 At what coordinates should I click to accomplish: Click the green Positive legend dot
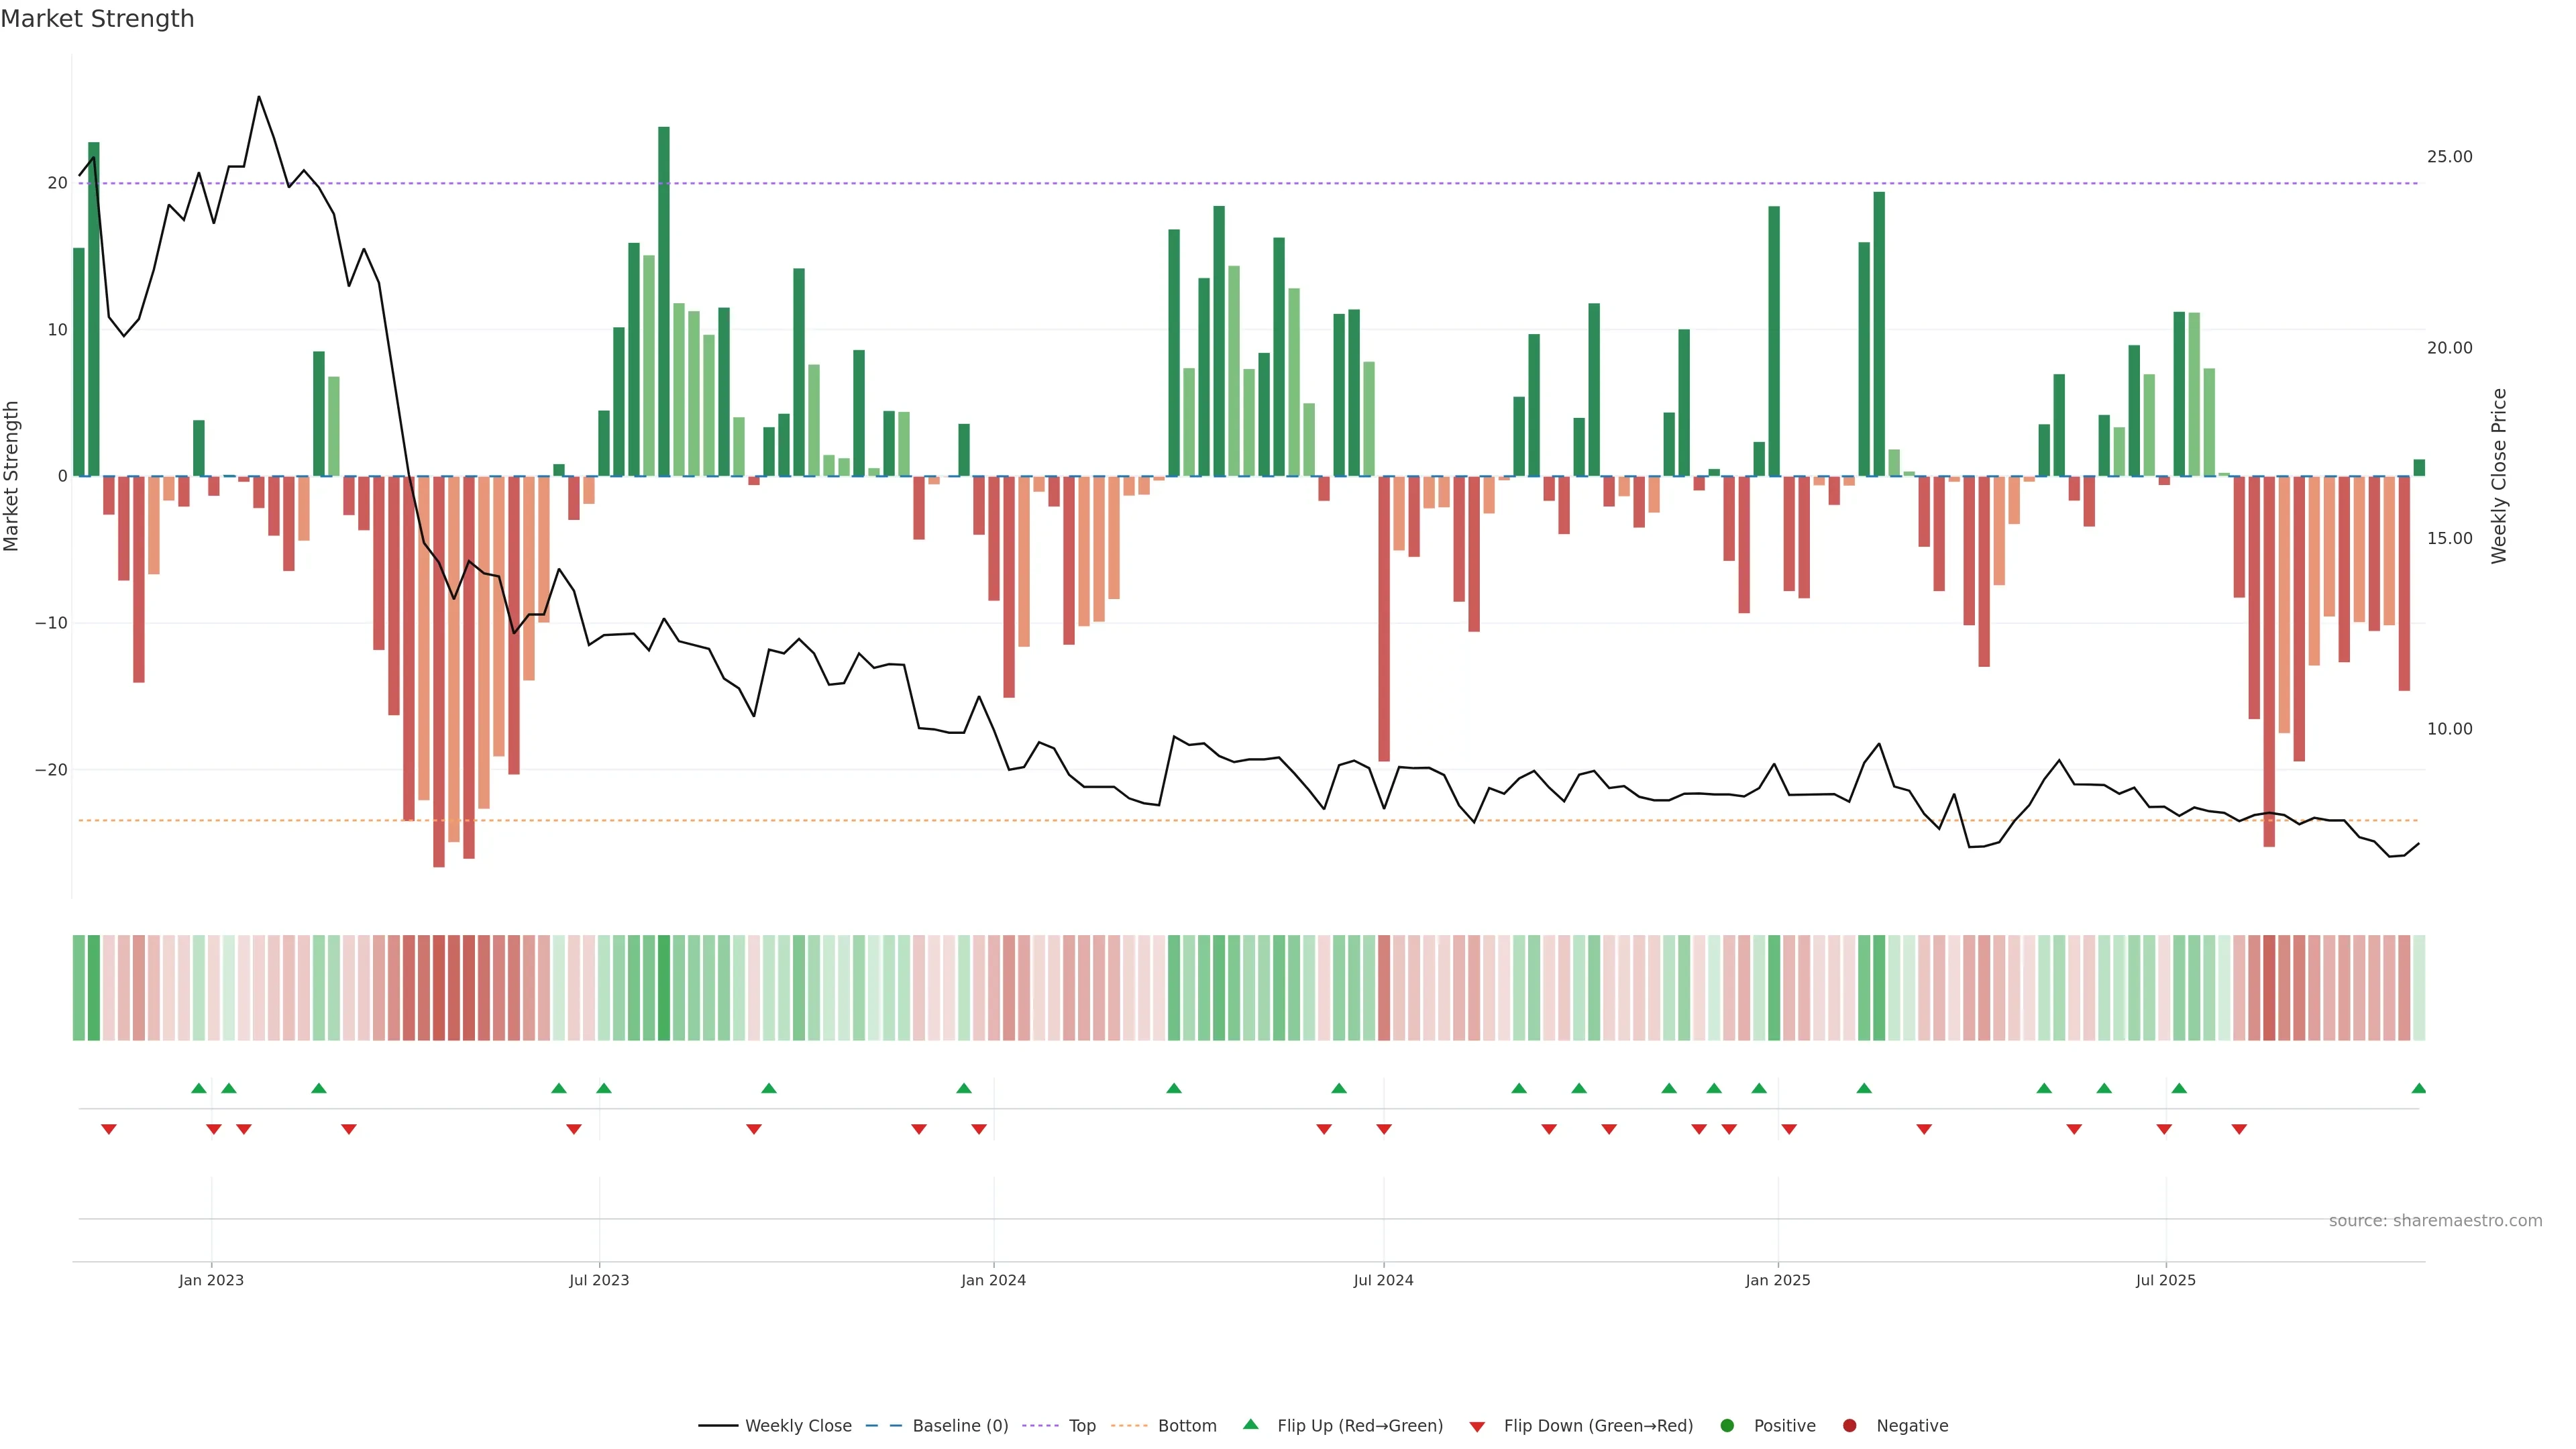pyautogui.click(x=1727, y=1426)
